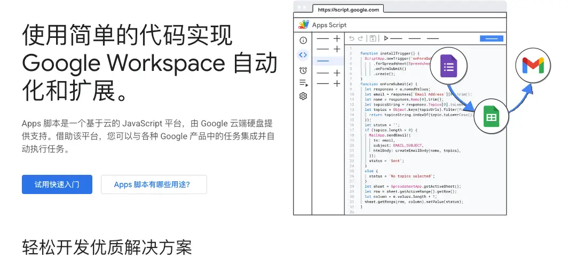Open the executions list icon
Viewport: 568px width, 258px height.
tap(303, 83)
